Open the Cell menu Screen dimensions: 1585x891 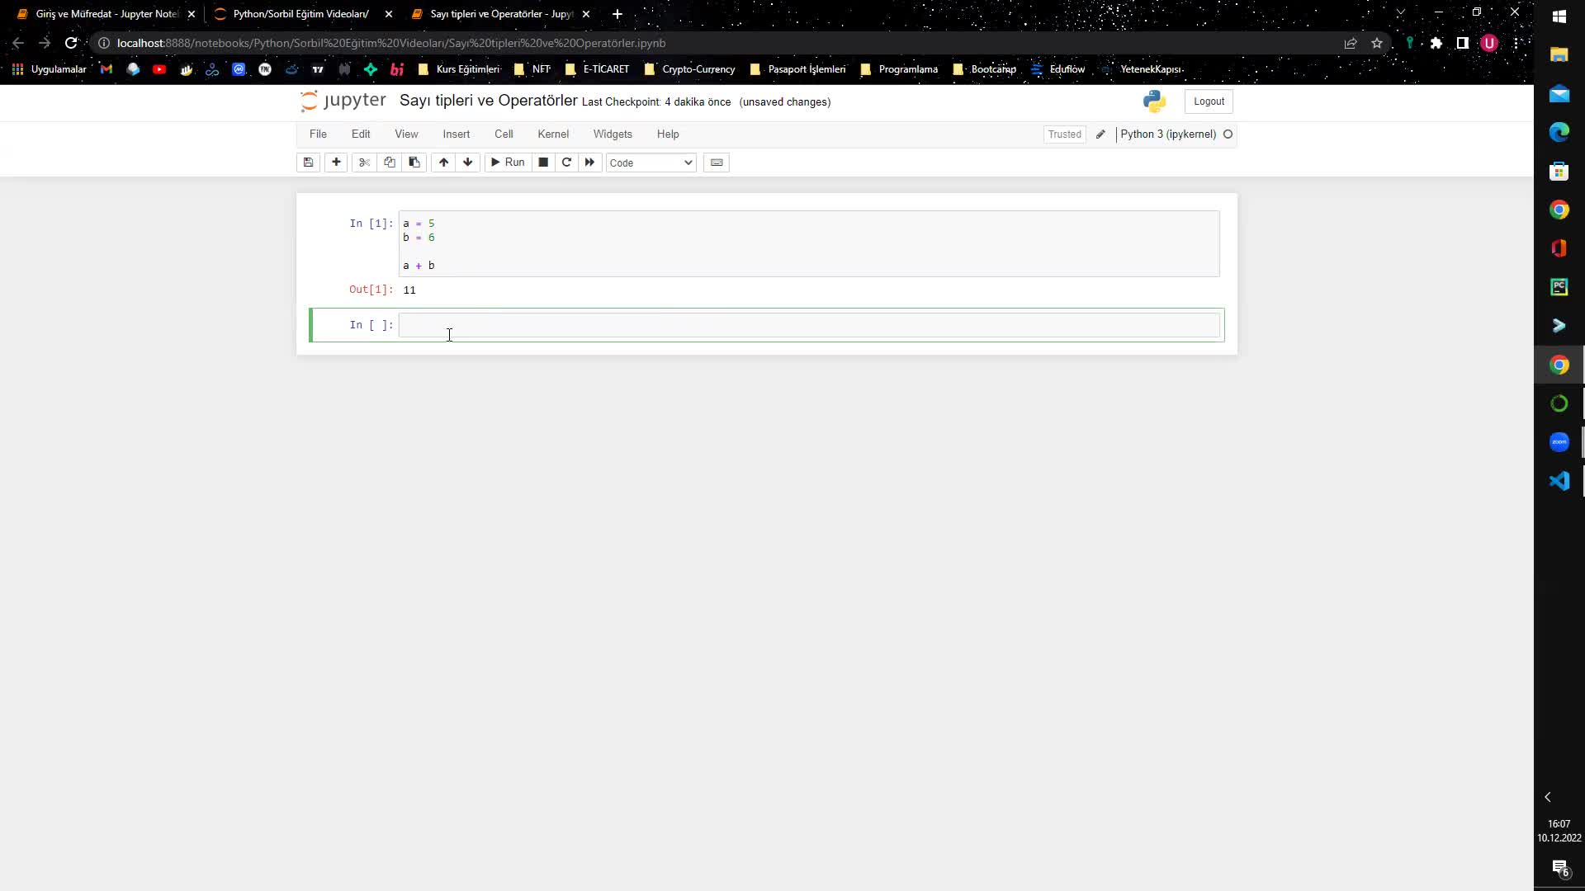pyautogui.click(x=504, y=133)
